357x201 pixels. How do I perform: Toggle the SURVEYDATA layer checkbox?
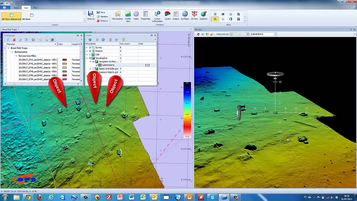[97, 65]
